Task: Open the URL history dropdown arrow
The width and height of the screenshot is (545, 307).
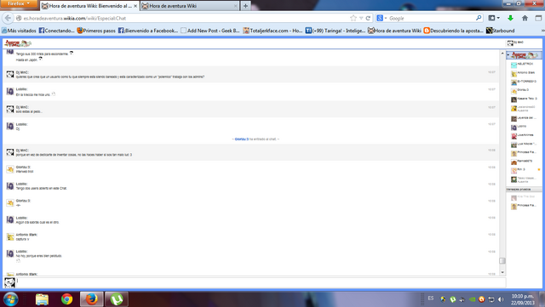Action: [x=361, y=18]
